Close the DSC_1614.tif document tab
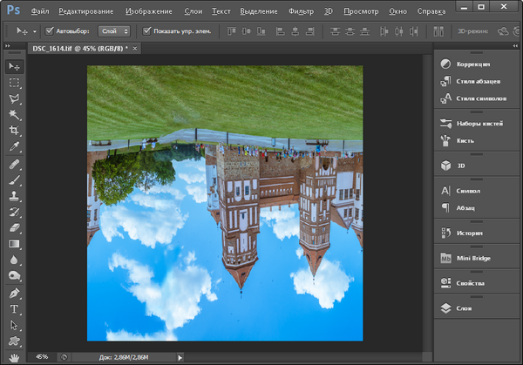The image size is (523, 365). pos(135,48)
